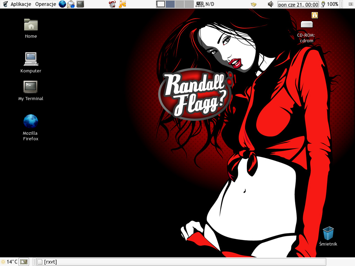The width and height of the screenshot is (355, 266).
Task: Click the bottom panel window list handle
Action: point(34,262)
